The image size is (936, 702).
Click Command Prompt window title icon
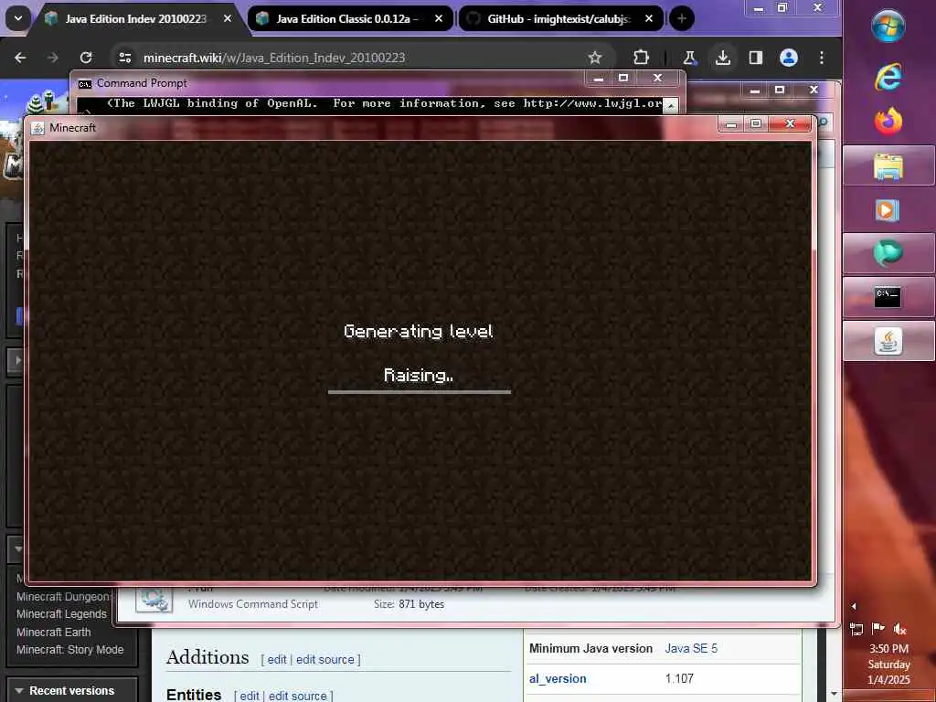coord(85,83)
